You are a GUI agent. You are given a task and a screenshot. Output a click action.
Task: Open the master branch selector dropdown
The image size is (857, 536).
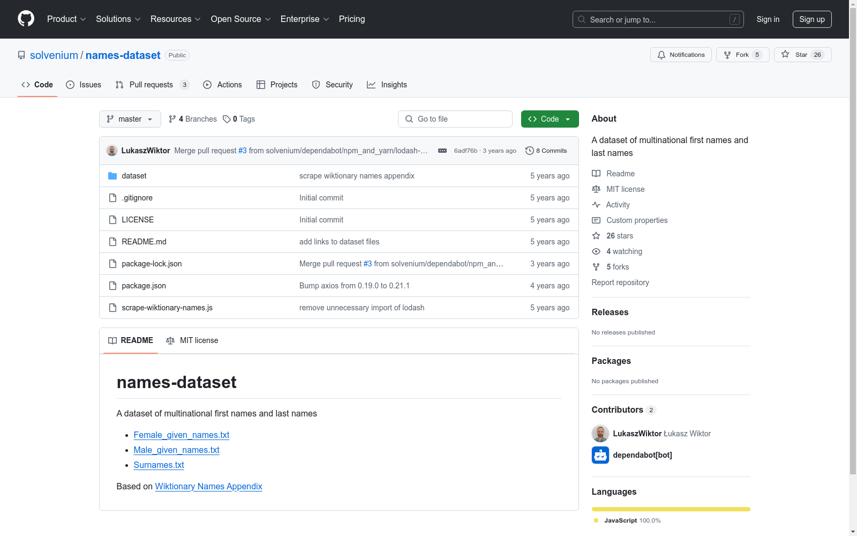click(130, 119)
